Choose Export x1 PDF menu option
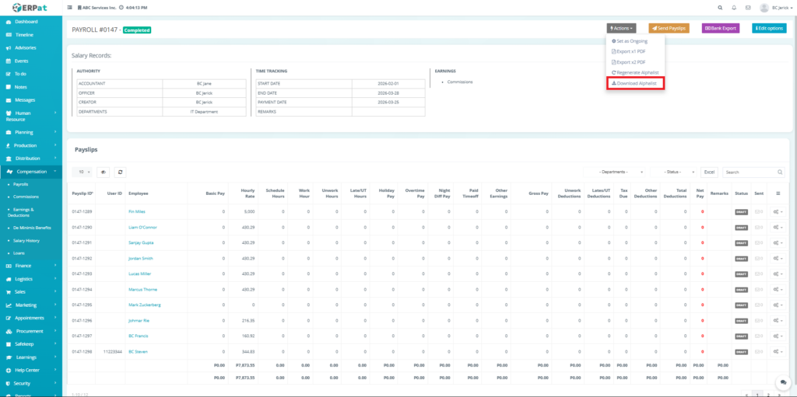 coord(630,51)
